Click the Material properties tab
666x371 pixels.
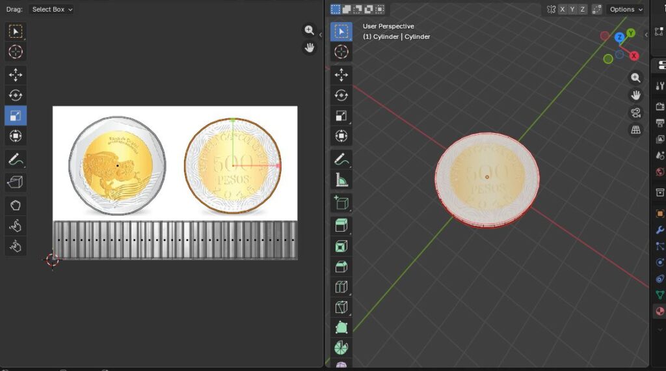(659, 312)
